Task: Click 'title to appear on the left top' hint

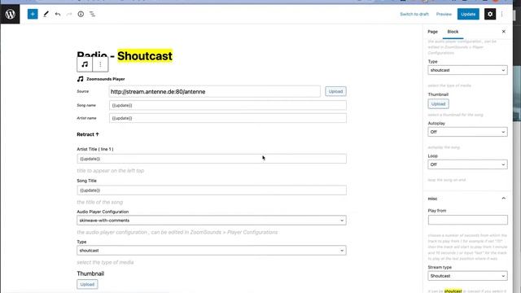Action: [111, 171]
